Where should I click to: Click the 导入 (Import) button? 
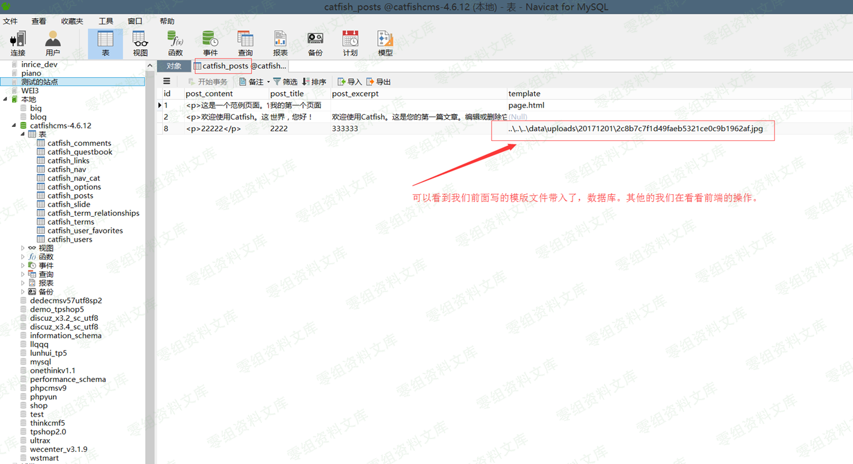tap(349, 82)
